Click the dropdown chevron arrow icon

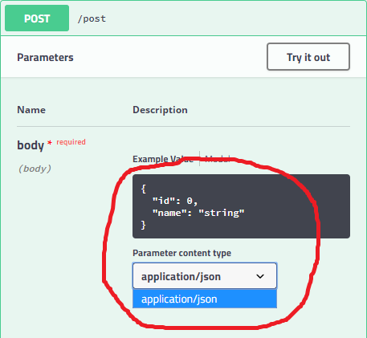point(260,276)
